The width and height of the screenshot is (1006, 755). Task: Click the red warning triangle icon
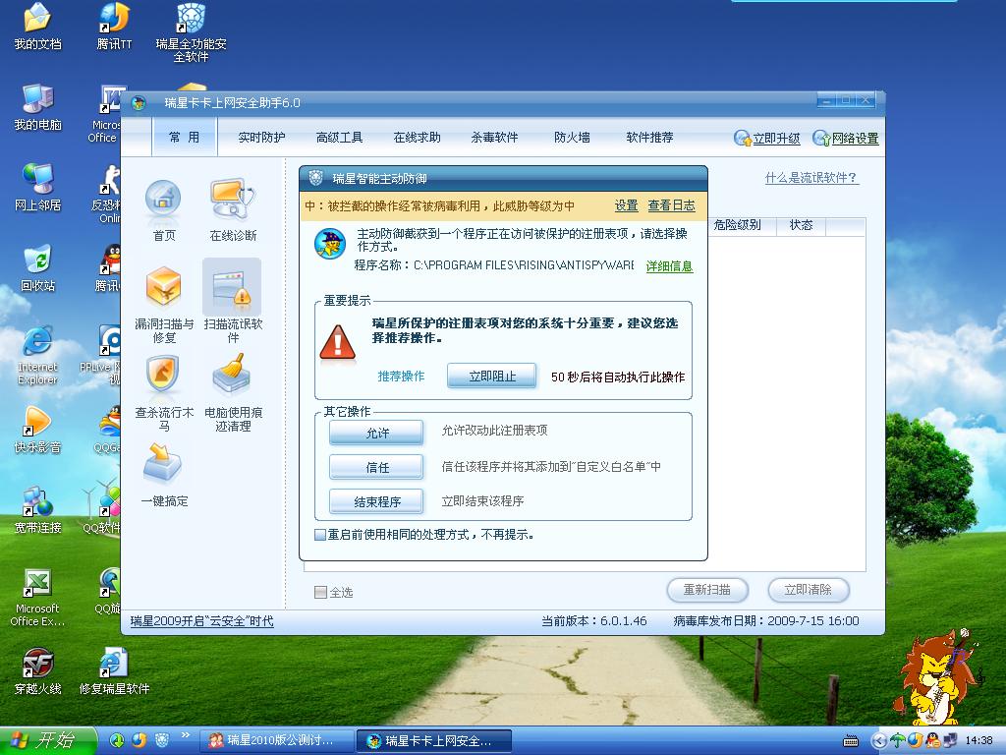pyautogui.click(x=338, y=342)
